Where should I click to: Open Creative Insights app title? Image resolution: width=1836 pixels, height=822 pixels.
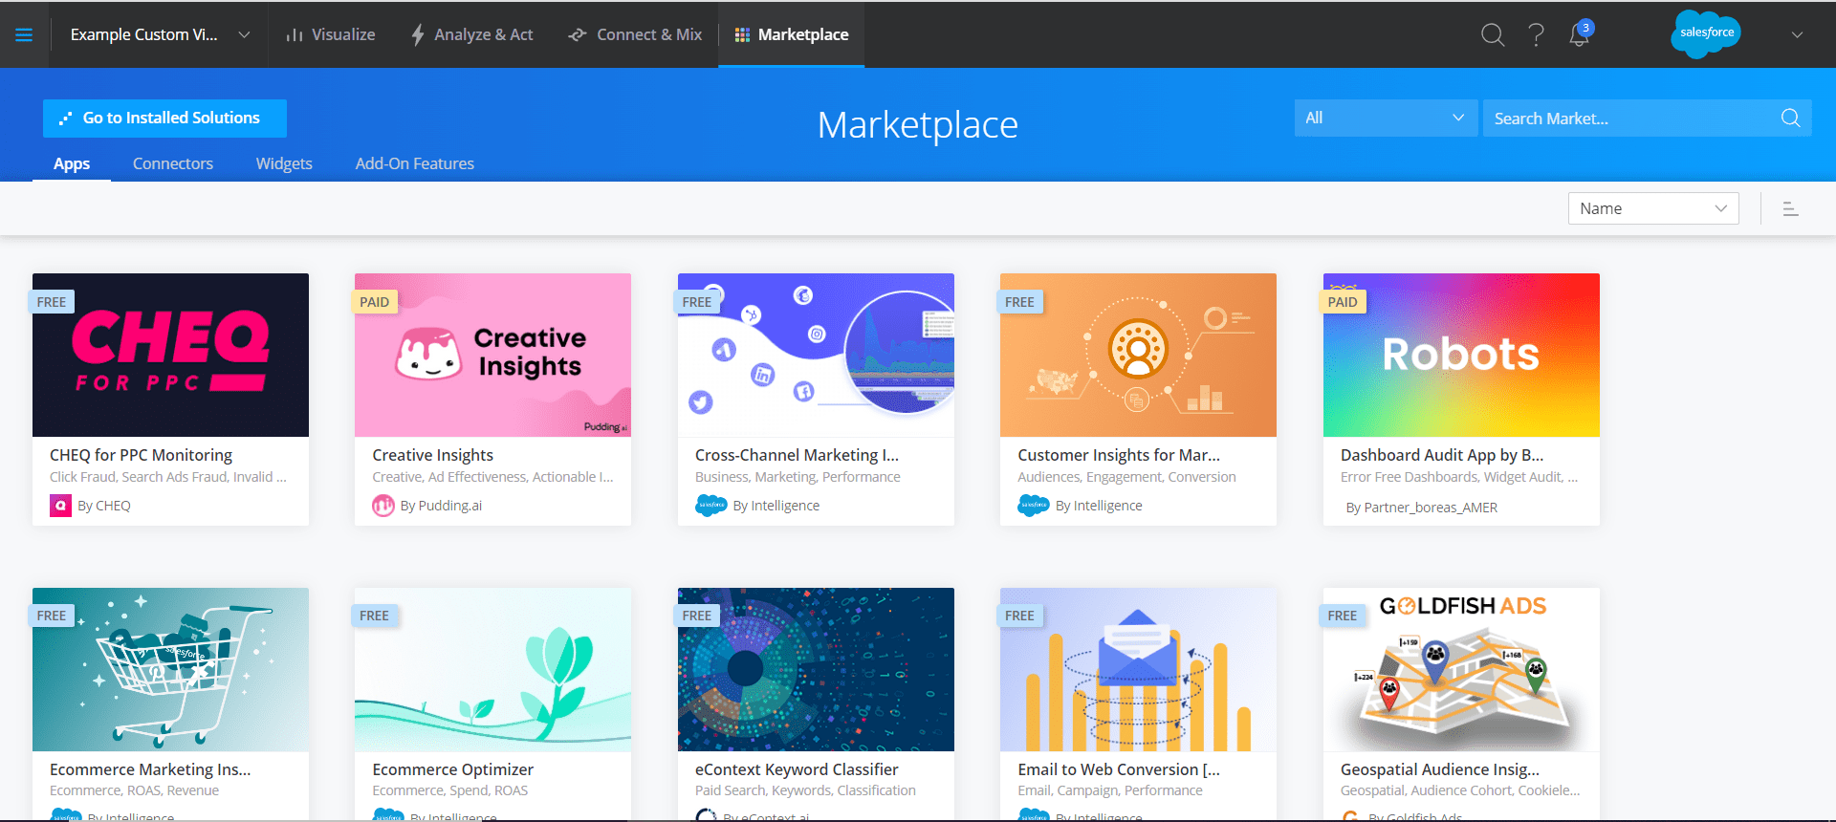[433, 455]
